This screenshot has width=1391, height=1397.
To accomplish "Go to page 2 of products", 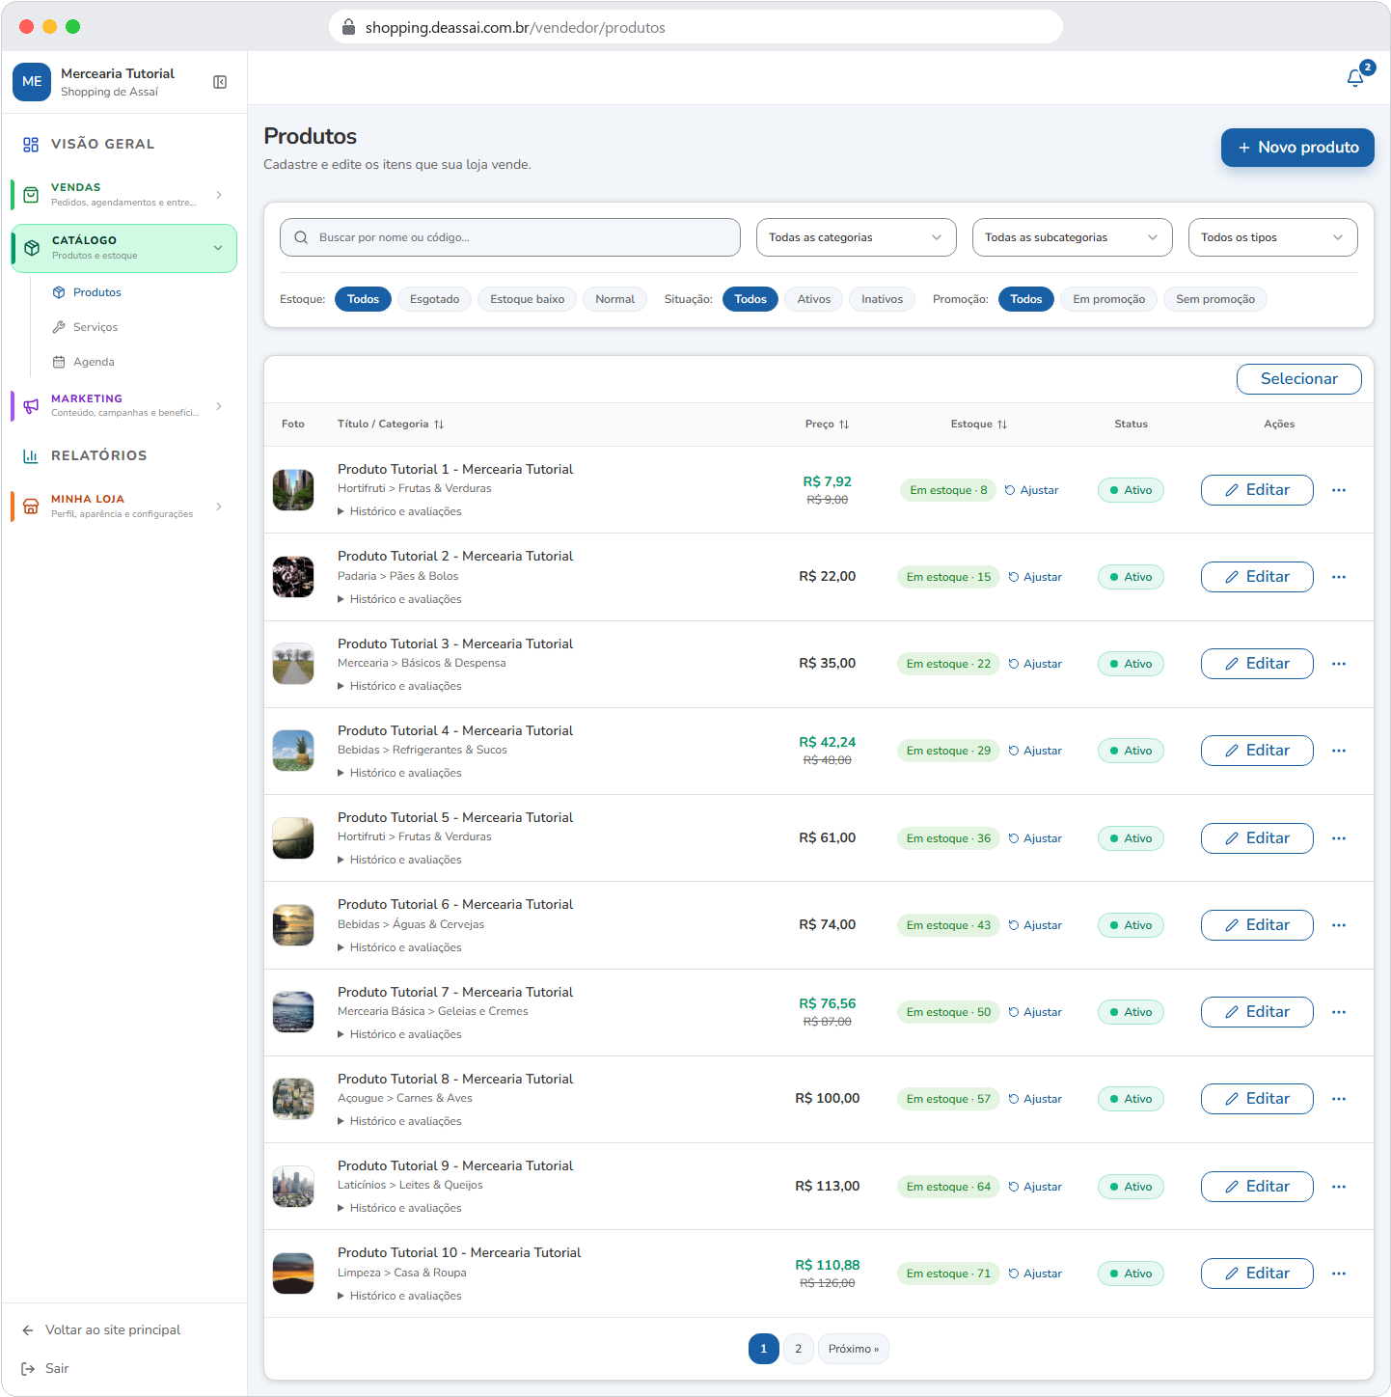I will (798, 1349).
